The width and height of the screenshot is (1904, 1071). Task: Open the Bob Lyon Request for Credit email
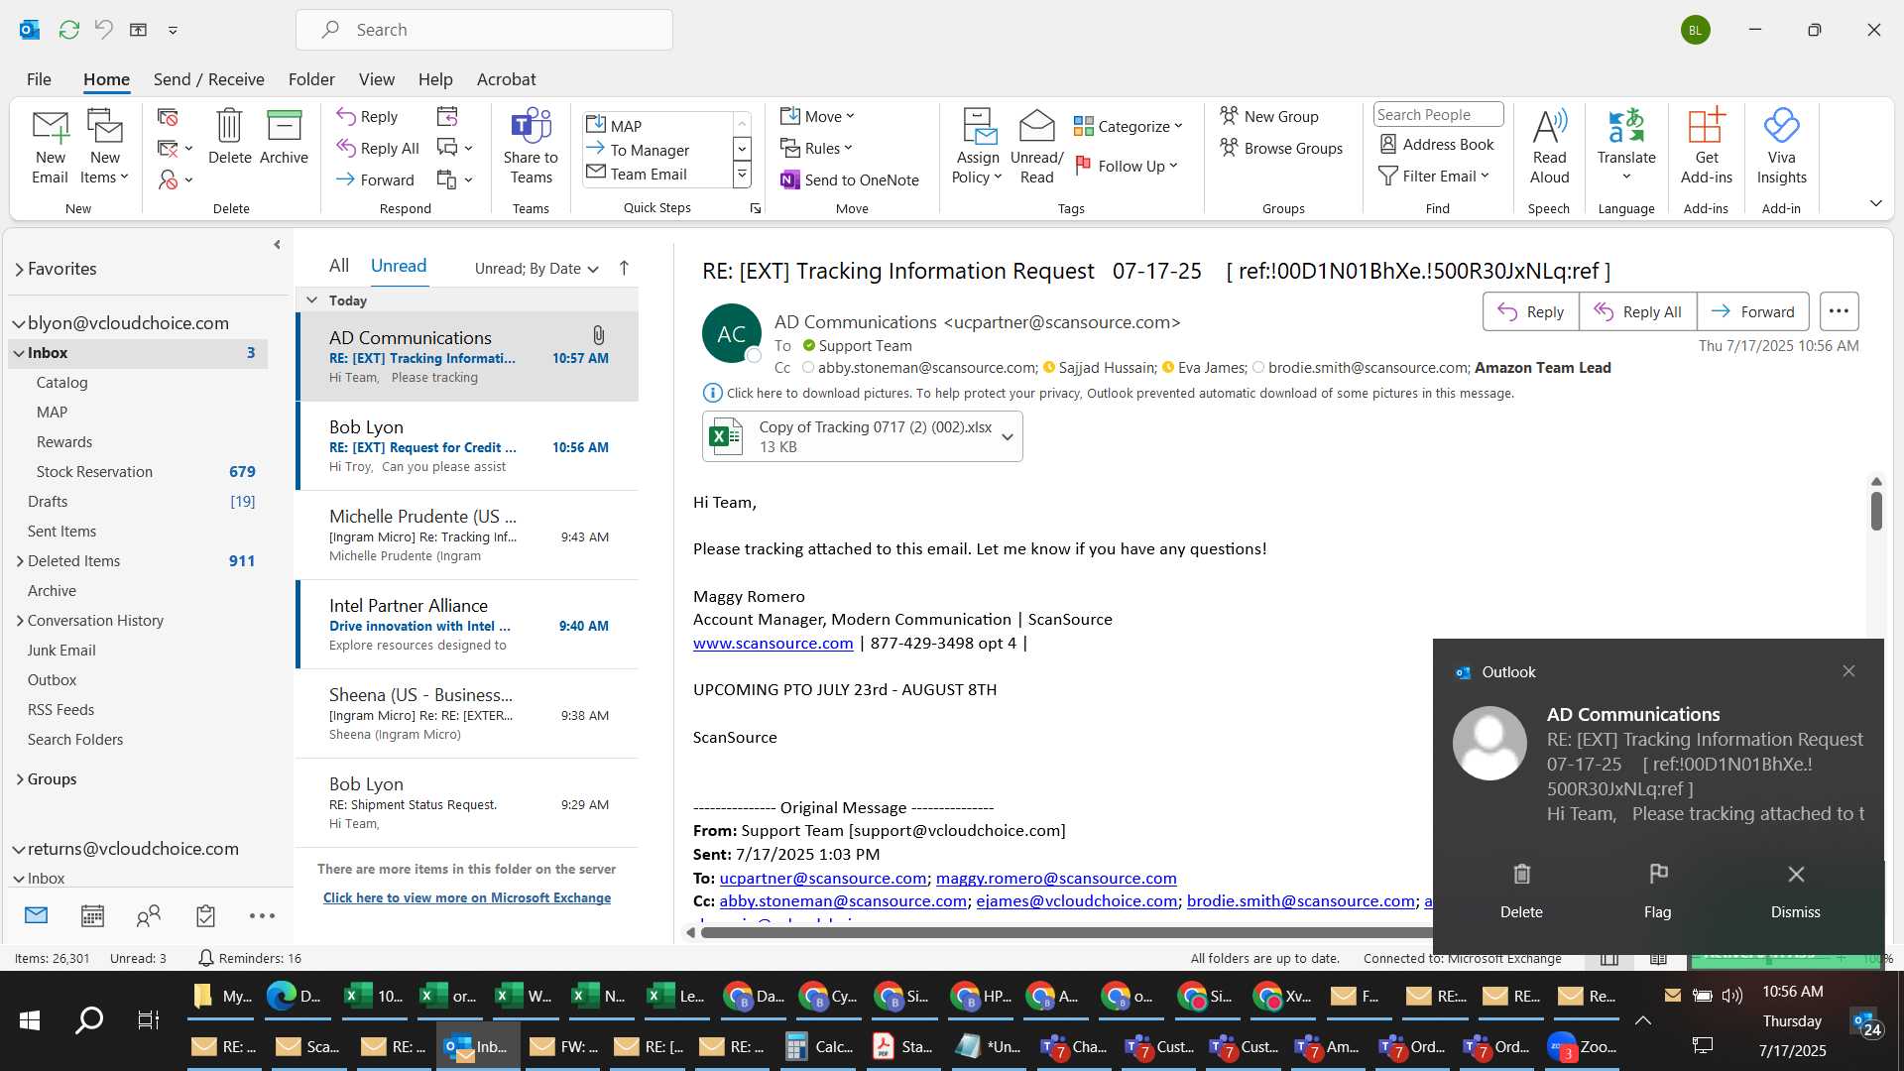[x=468, y=446]
